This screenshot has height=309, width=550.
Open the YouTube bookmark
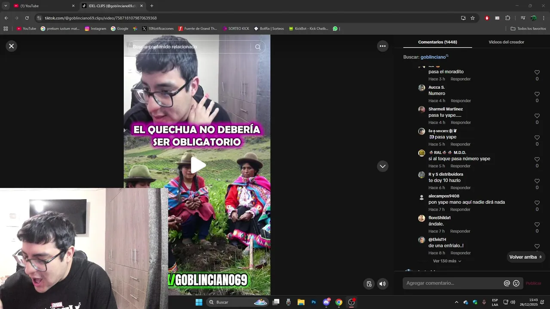click(x=26, y=29)
